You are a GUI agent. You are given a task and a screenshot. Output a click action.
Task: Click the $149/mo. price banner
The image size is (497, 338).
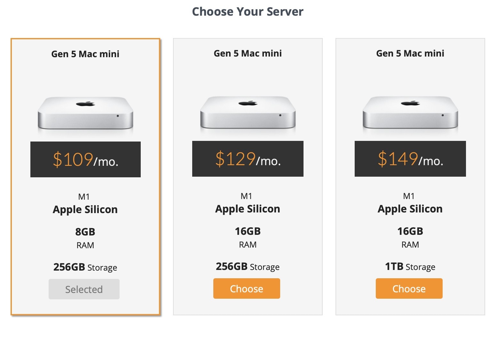point(410,159)
